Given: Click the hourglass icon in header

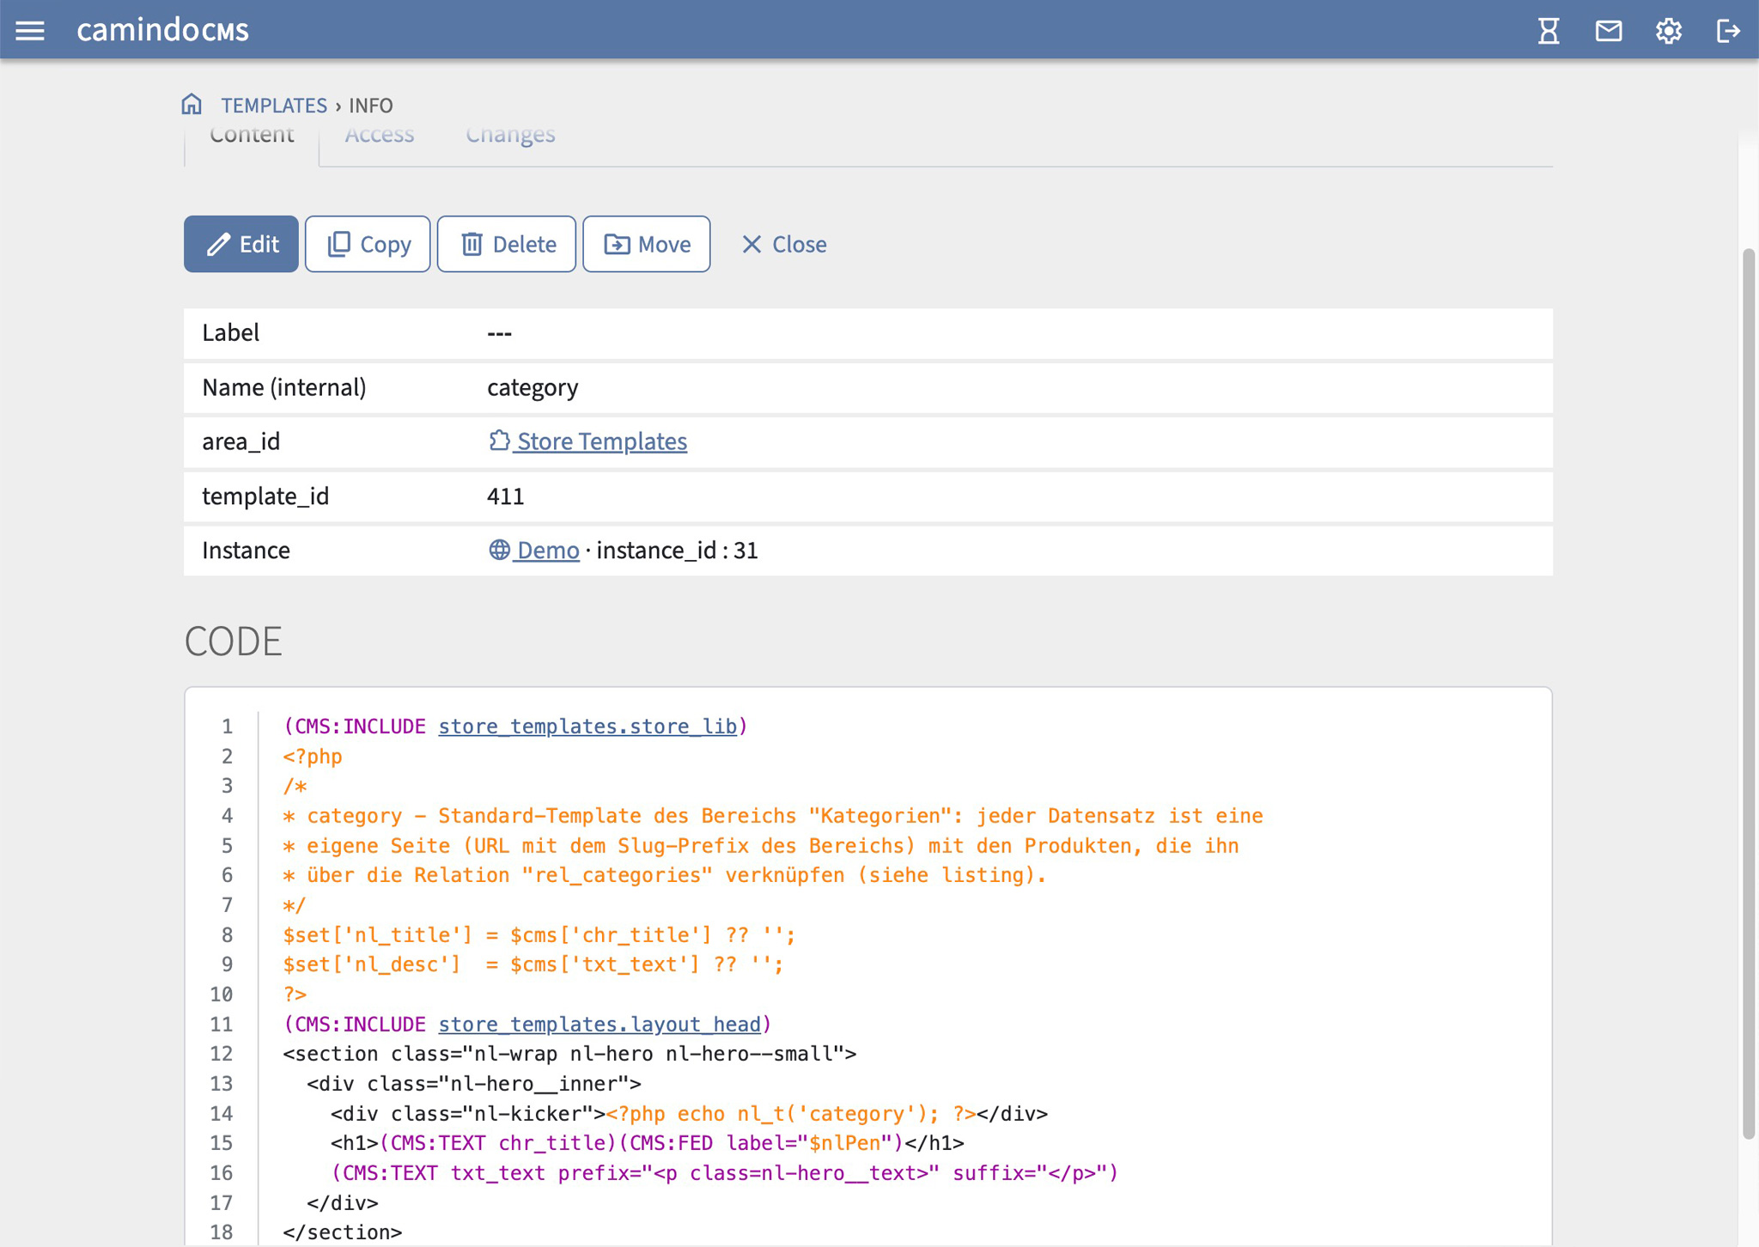Looking at the screenshot, I should (1549, 31).
